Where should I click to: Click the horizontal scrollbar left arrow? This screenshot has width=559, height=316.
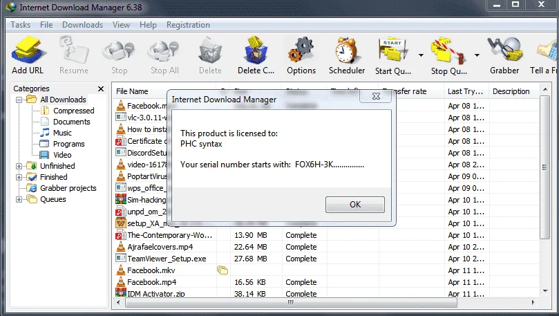(118, 302)
